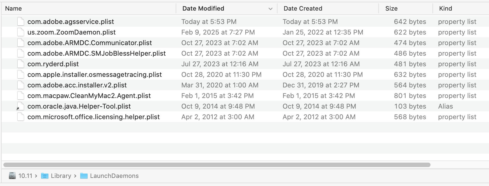Toggle sort direction chevron on Date Modified
489x186 pixels.
270,9
